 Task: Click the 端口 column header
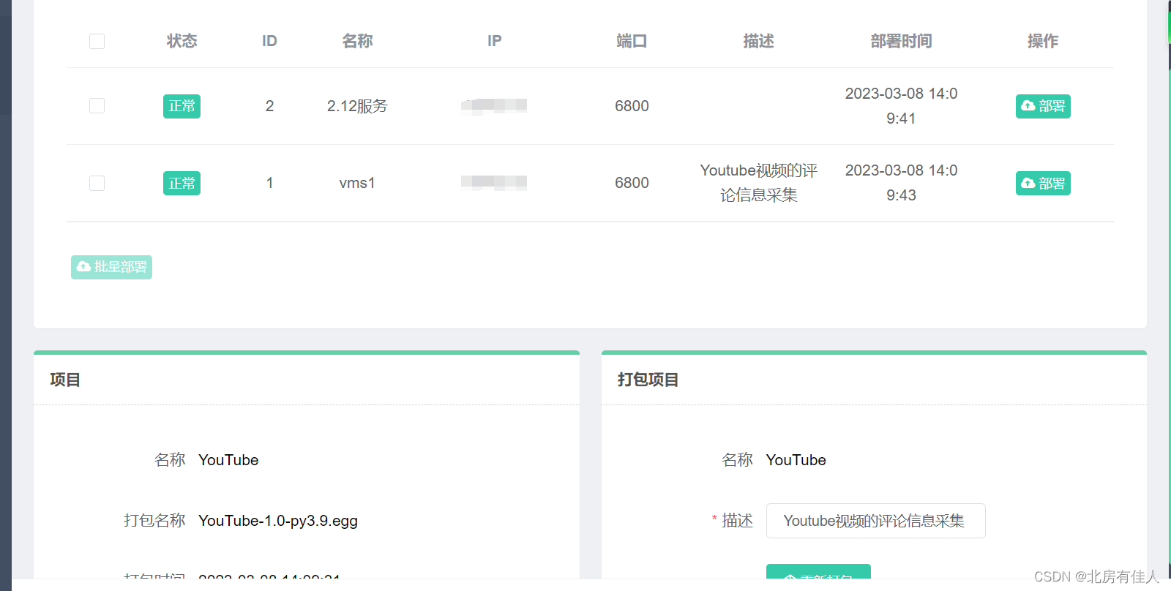point(632,41)
